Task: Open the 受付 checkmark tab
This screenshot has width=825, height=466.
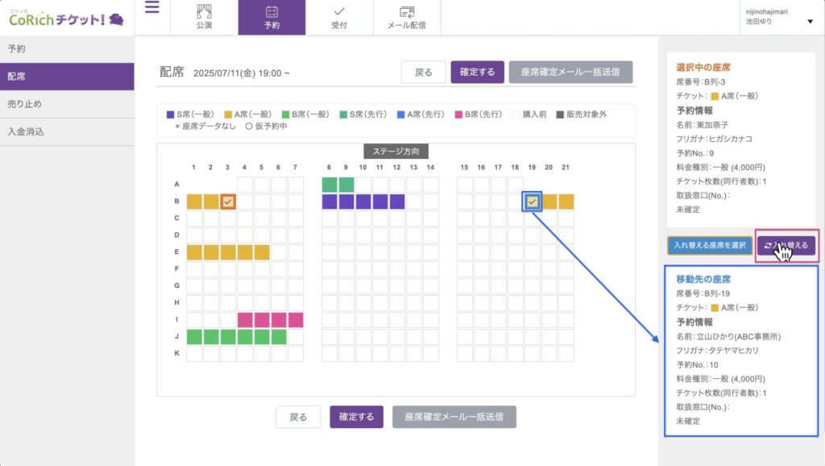Action: 339,17
